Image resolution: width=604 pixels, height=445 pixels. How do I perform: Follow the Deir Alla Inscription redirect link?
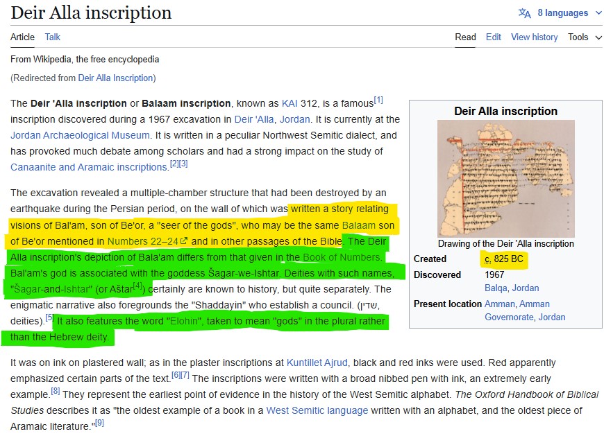[x=115, y=78]
